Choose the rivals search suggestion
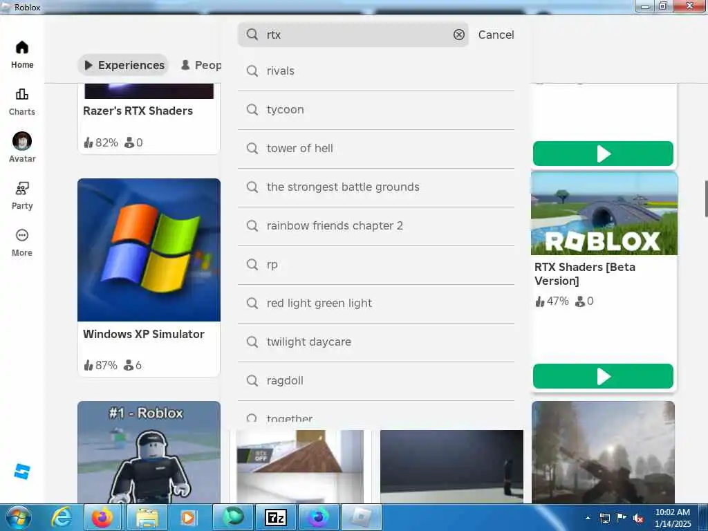The width and height of the screenshot is (708, 531). coord(376,71)
